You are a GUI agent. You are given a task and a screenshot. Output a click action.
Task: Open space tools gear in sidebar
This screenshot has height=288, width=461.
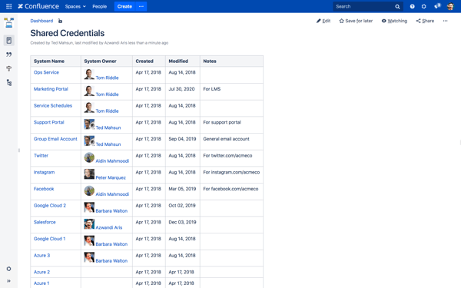(x=8, y=269)
